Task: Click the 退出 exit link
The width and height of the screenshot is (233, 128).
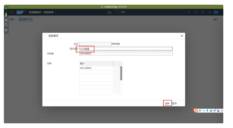Action: tap(215, 19)
